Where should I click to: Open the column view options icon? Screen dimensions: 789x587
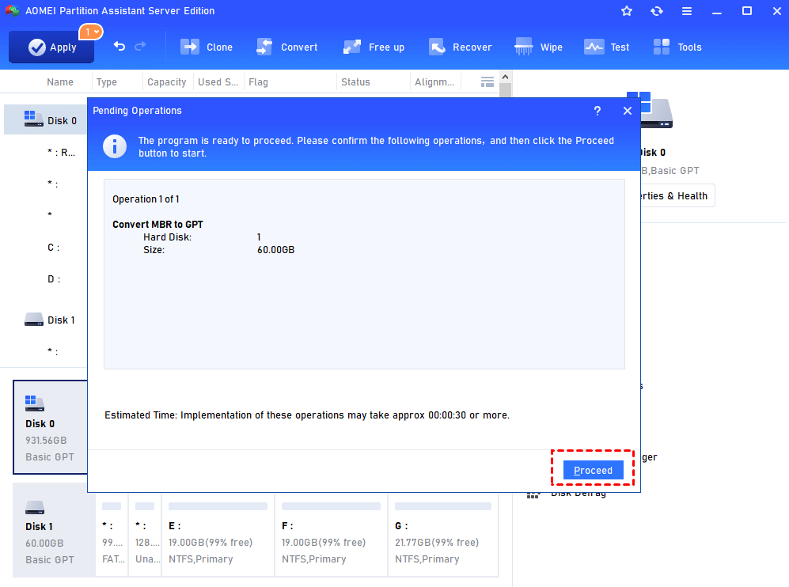click(487, 82)
